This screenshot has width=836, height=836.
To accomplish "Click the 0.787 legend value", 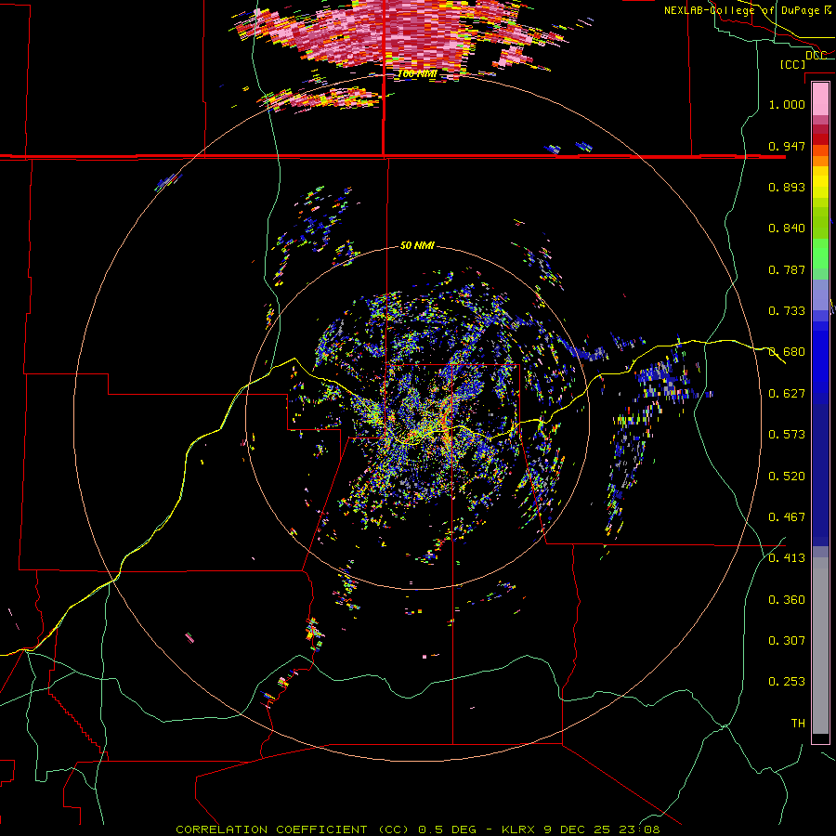I will point(787,269).
